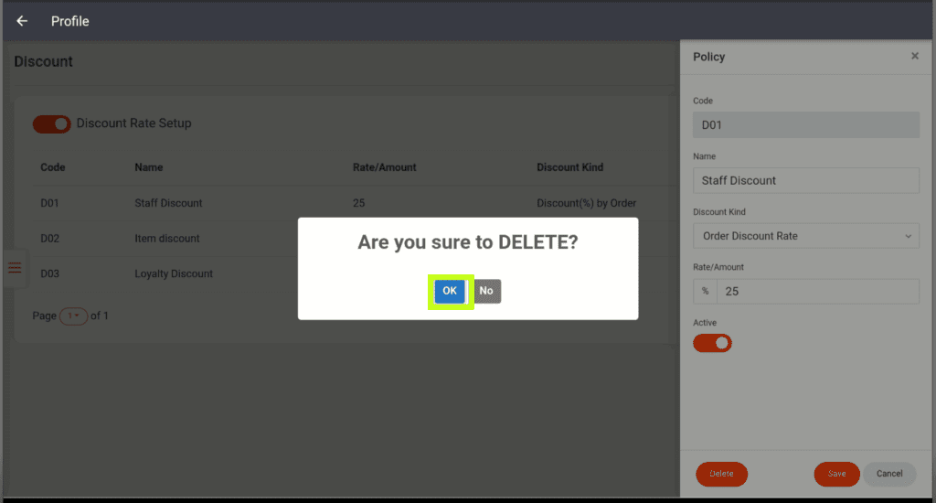
Task: Expand the Discount Kind dropdown
Action: click(x=805, y=236)
